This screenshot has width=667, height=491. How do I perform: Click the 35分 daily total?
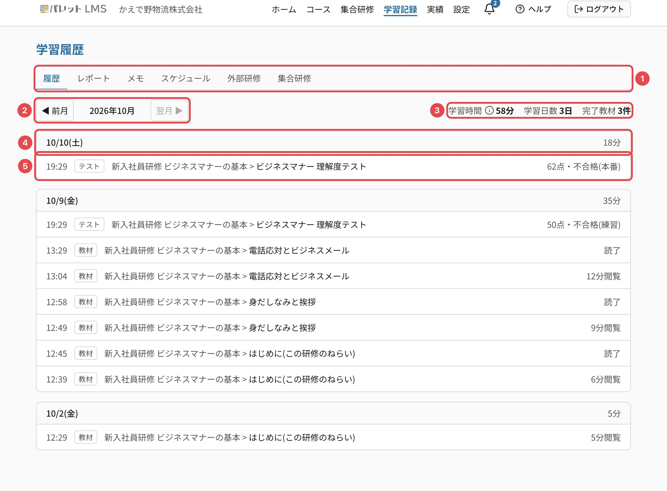point(612,201)
